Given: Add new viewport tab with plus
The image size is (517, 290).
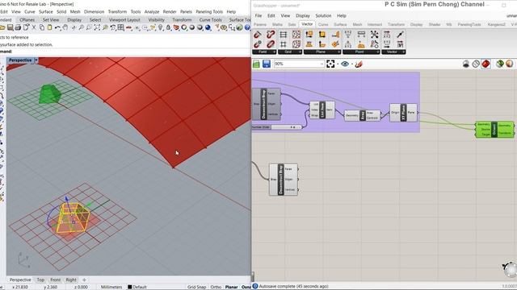Looking at the screenshot, I should click(84, 280).
